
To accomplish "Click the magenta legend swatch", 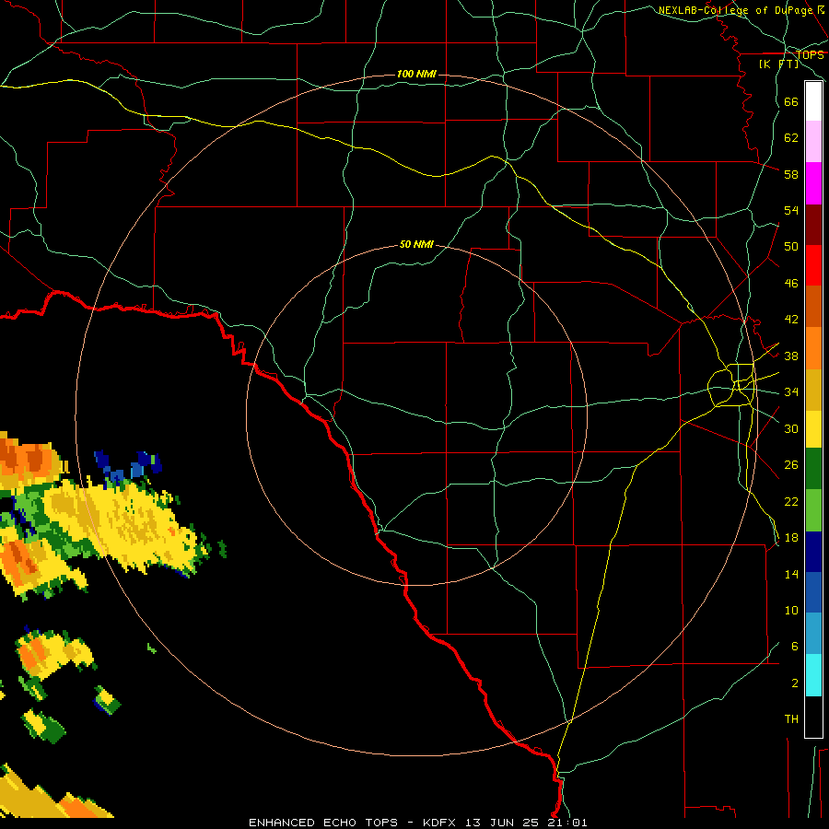I will tap(813, 183).
